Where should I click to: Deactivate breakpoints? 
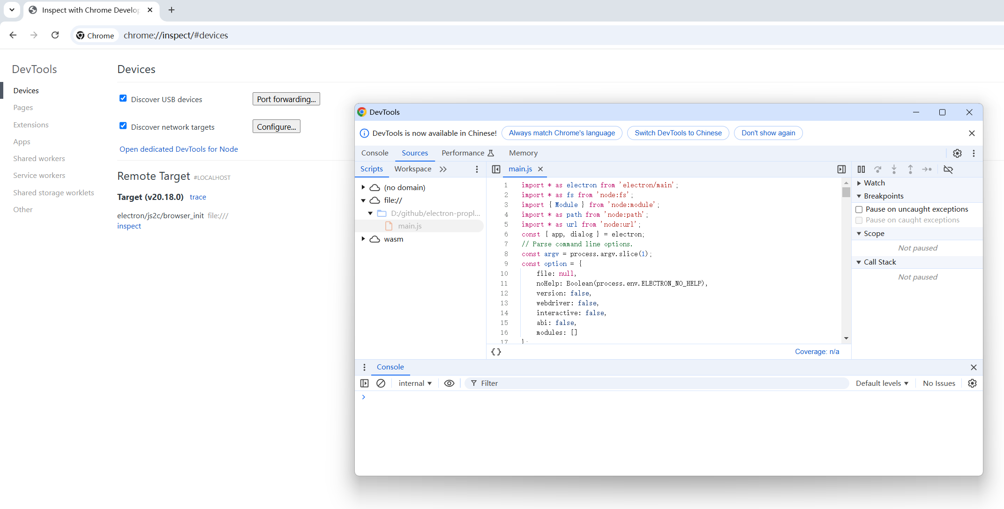[948, 169]
